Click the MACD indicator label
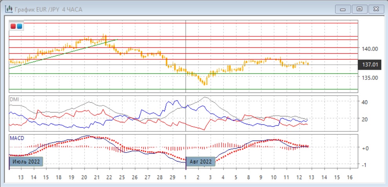This screenshot has width=388, height=187. click(16, 138)
